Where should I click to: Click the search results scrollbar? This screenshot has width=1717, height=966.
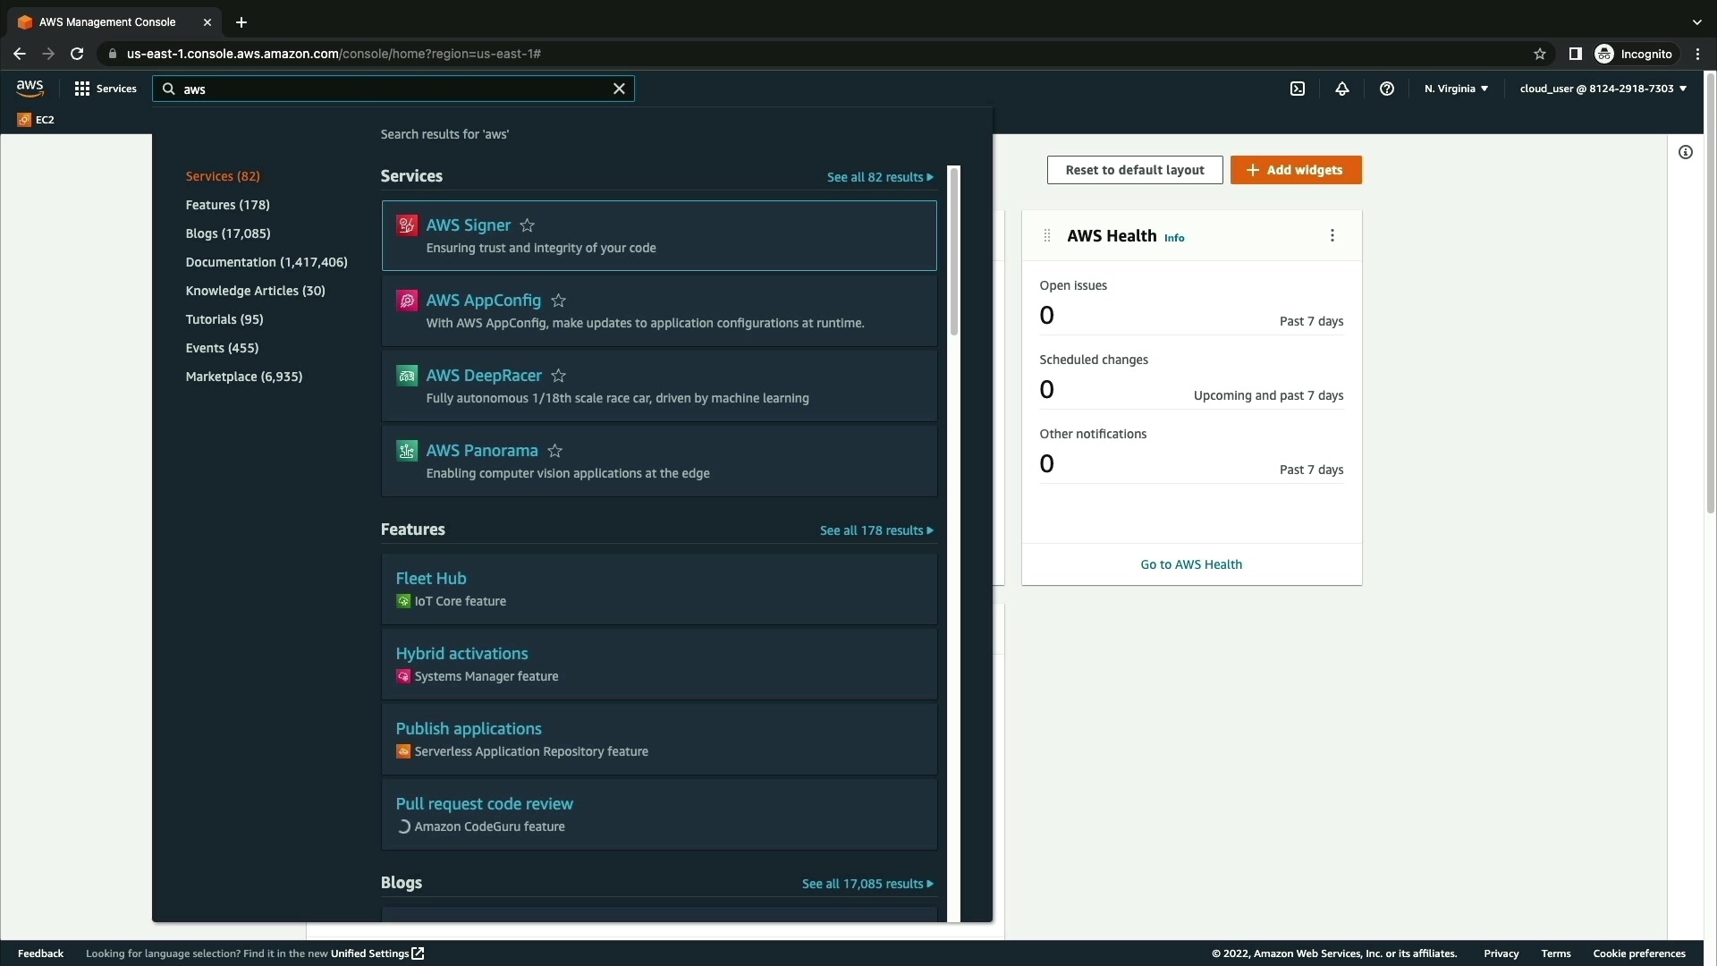[x=953, y=252]
